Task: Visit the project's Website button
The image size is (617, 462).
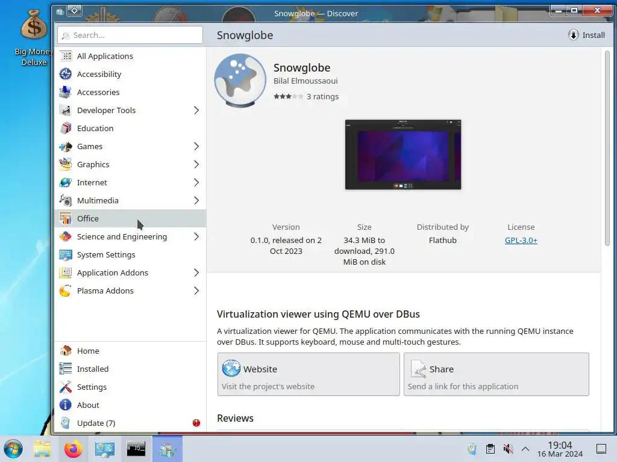Action: 308,374
